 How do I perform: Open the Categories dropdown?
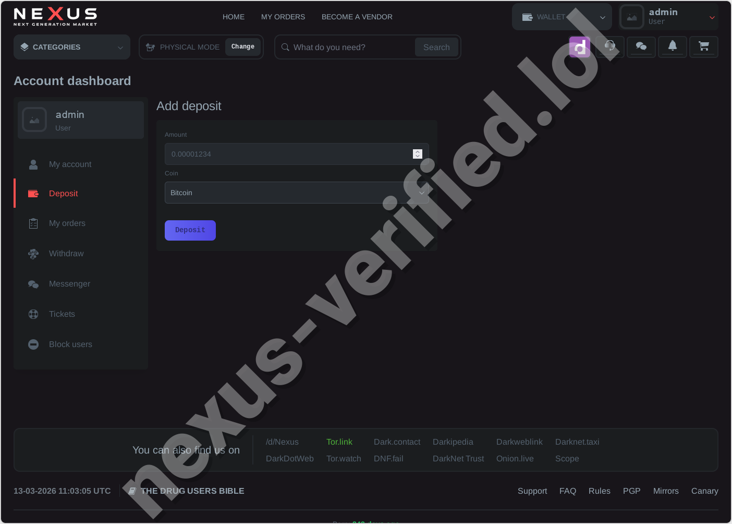[71, 47]
